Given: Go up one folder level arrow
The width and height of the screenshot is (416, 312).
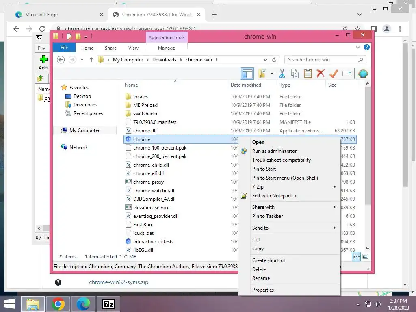Looking at the screenshot, I should pyautogui.click(x=91, y=60).
